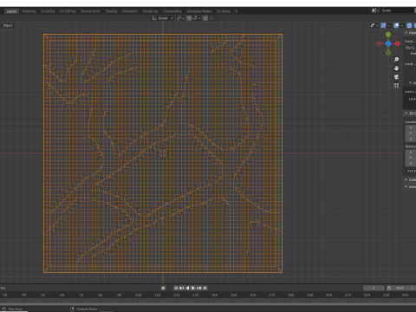This screenshot has width=416, height=312.
Task: Click the Scene name field
Action: (x=398, y=10)
